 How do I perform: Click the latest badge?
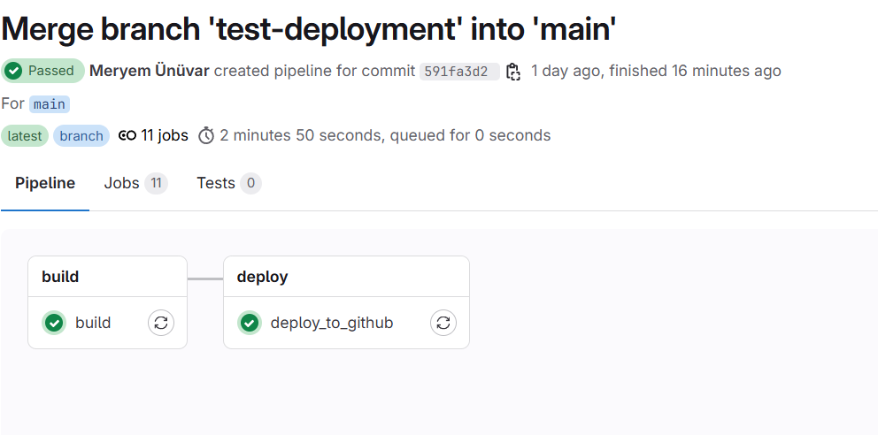tap(25, 136)
